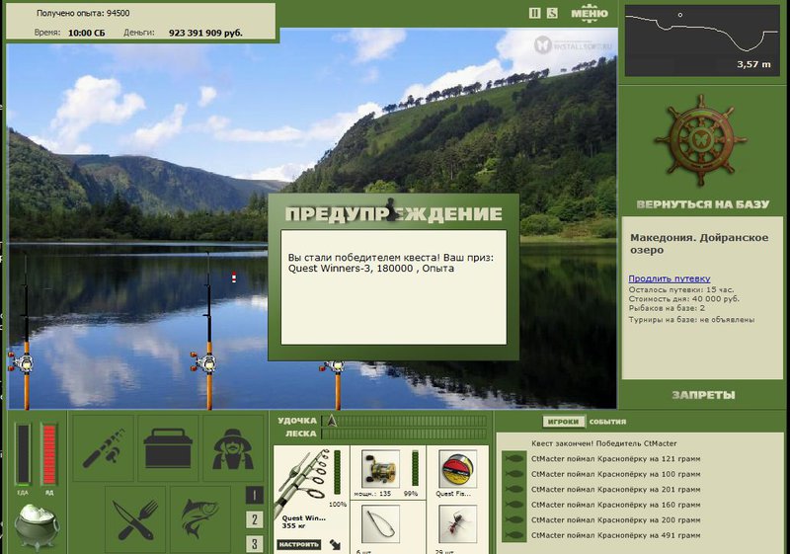Click the money value 923 391 909 руб.
This screenshot has width=790, height=554.
205,33
